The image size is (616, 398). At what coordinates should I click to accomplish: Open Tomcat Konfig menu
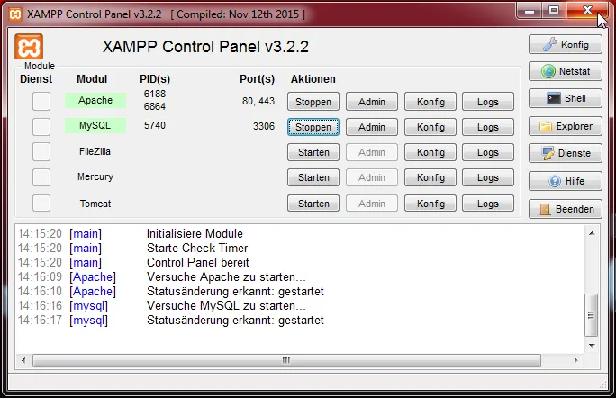pos(430,204)
